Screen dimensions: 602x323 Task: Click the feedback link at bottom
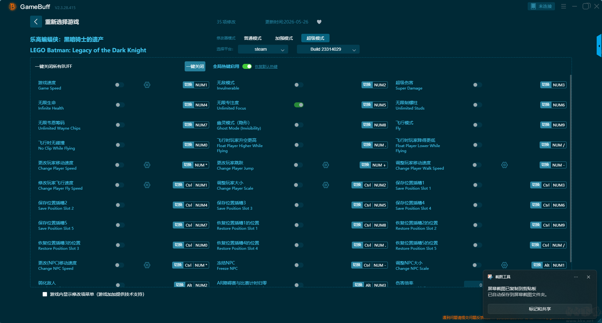pos(463,317)
